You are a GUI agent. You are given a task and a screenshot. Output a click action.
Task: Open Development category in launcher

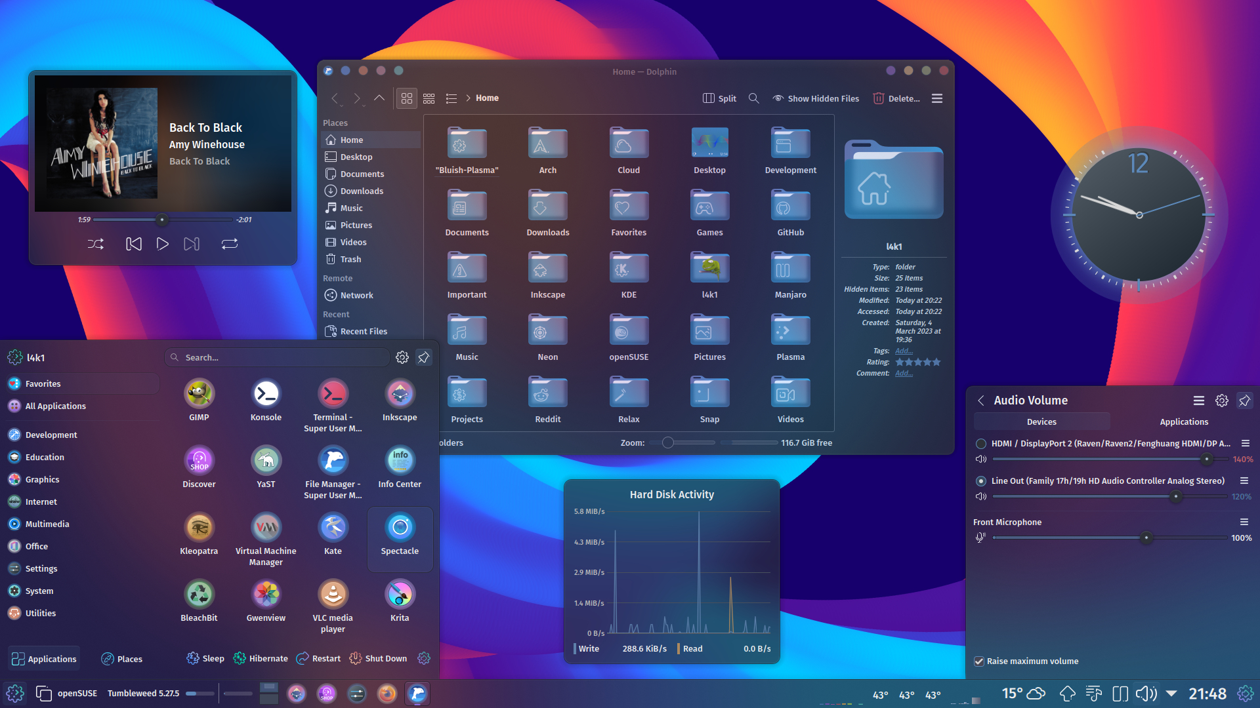(82, 435)
